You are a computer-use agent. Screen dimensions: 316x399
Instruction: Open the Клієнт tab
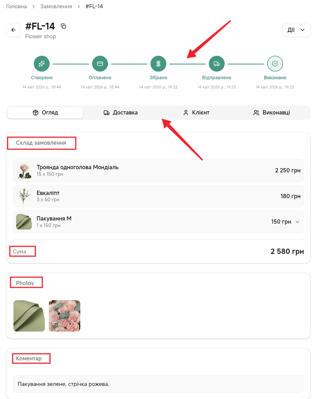pyautogui.click(x=196, y=113)
